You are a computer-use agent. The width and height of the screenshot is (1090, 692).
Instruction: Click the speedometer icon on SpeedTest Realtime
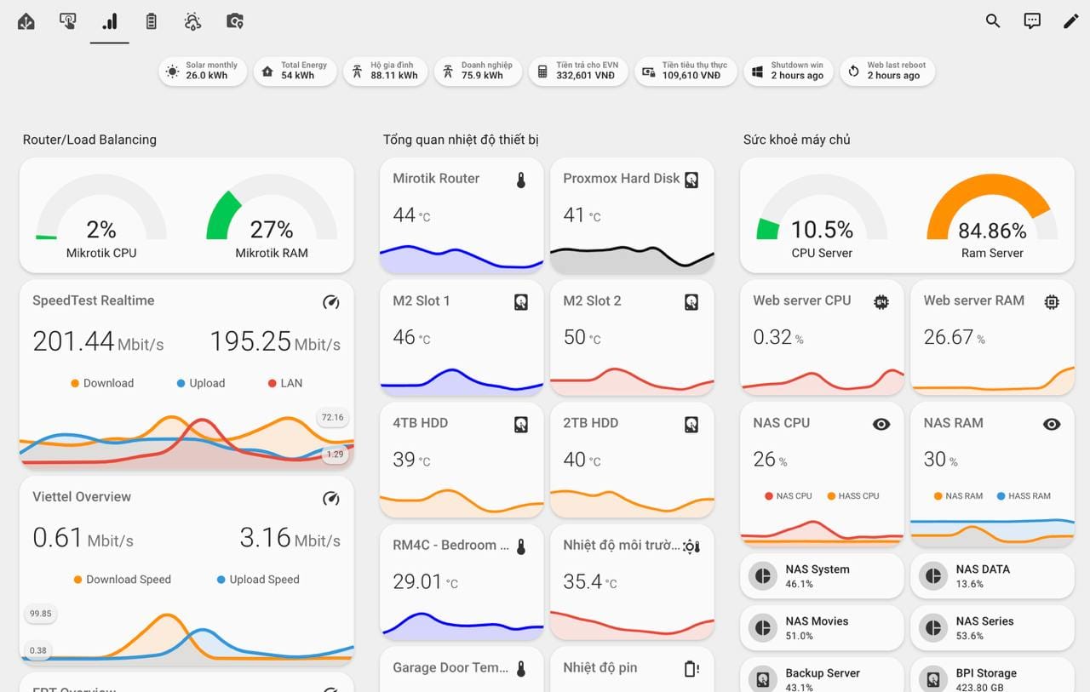click(331, 302)
